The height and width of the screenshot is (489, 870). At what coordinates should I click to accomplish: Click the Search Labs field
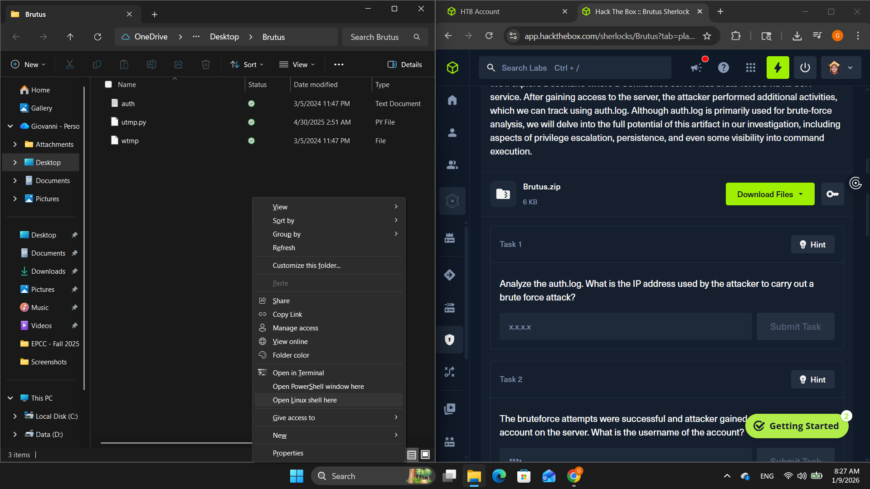pyautogui.click(x=575, y=68)
